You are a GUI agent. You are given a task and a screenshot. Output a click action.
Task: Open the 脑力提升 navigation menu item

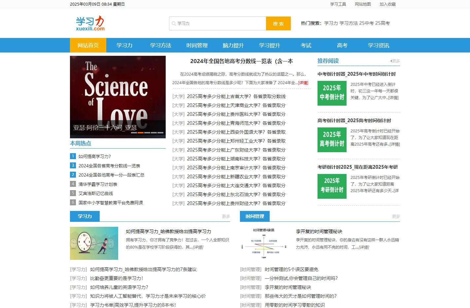tap(233, 45)
